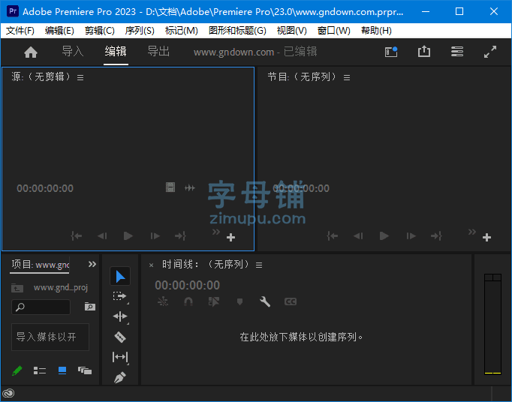Play the Source monitor clip
The width and height of the screenshot is (512, 402).
point(128,235)
